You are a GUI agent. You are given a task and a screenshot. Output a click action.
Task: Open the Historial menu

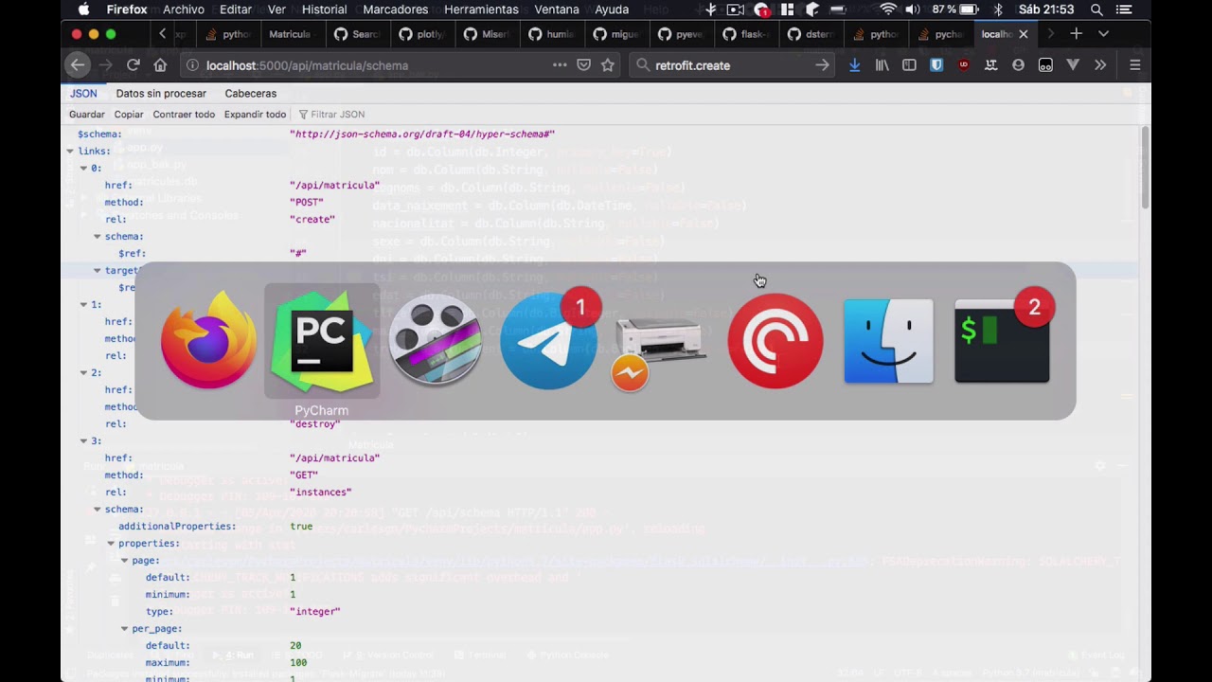coord(324,9)
